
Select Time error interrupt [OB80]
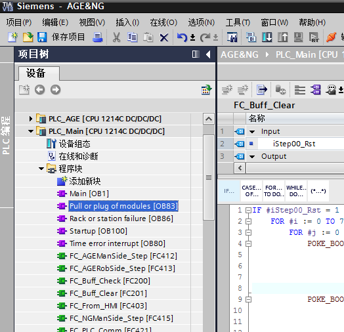pos(118,243)
